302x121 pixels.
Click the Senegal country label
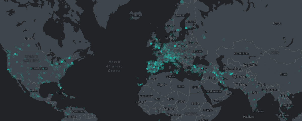pos(141,102)
